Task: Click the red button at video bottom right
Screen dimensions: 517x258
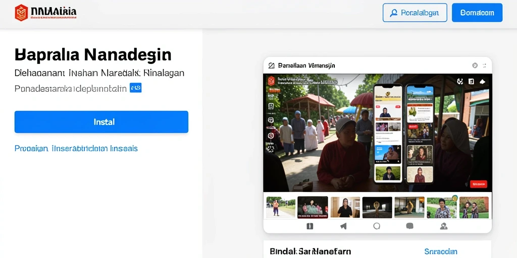Action: 478,184
